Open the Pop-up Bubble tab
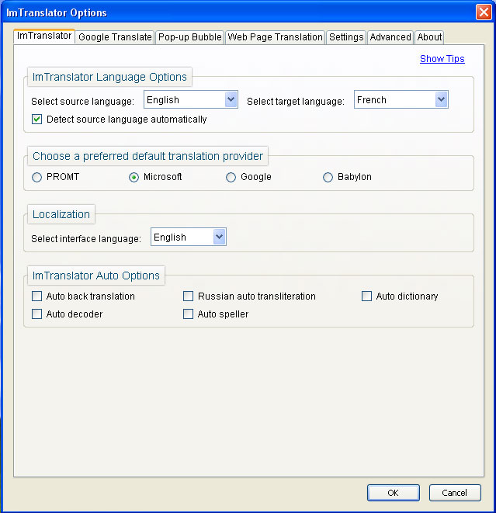 click(189, 37)
